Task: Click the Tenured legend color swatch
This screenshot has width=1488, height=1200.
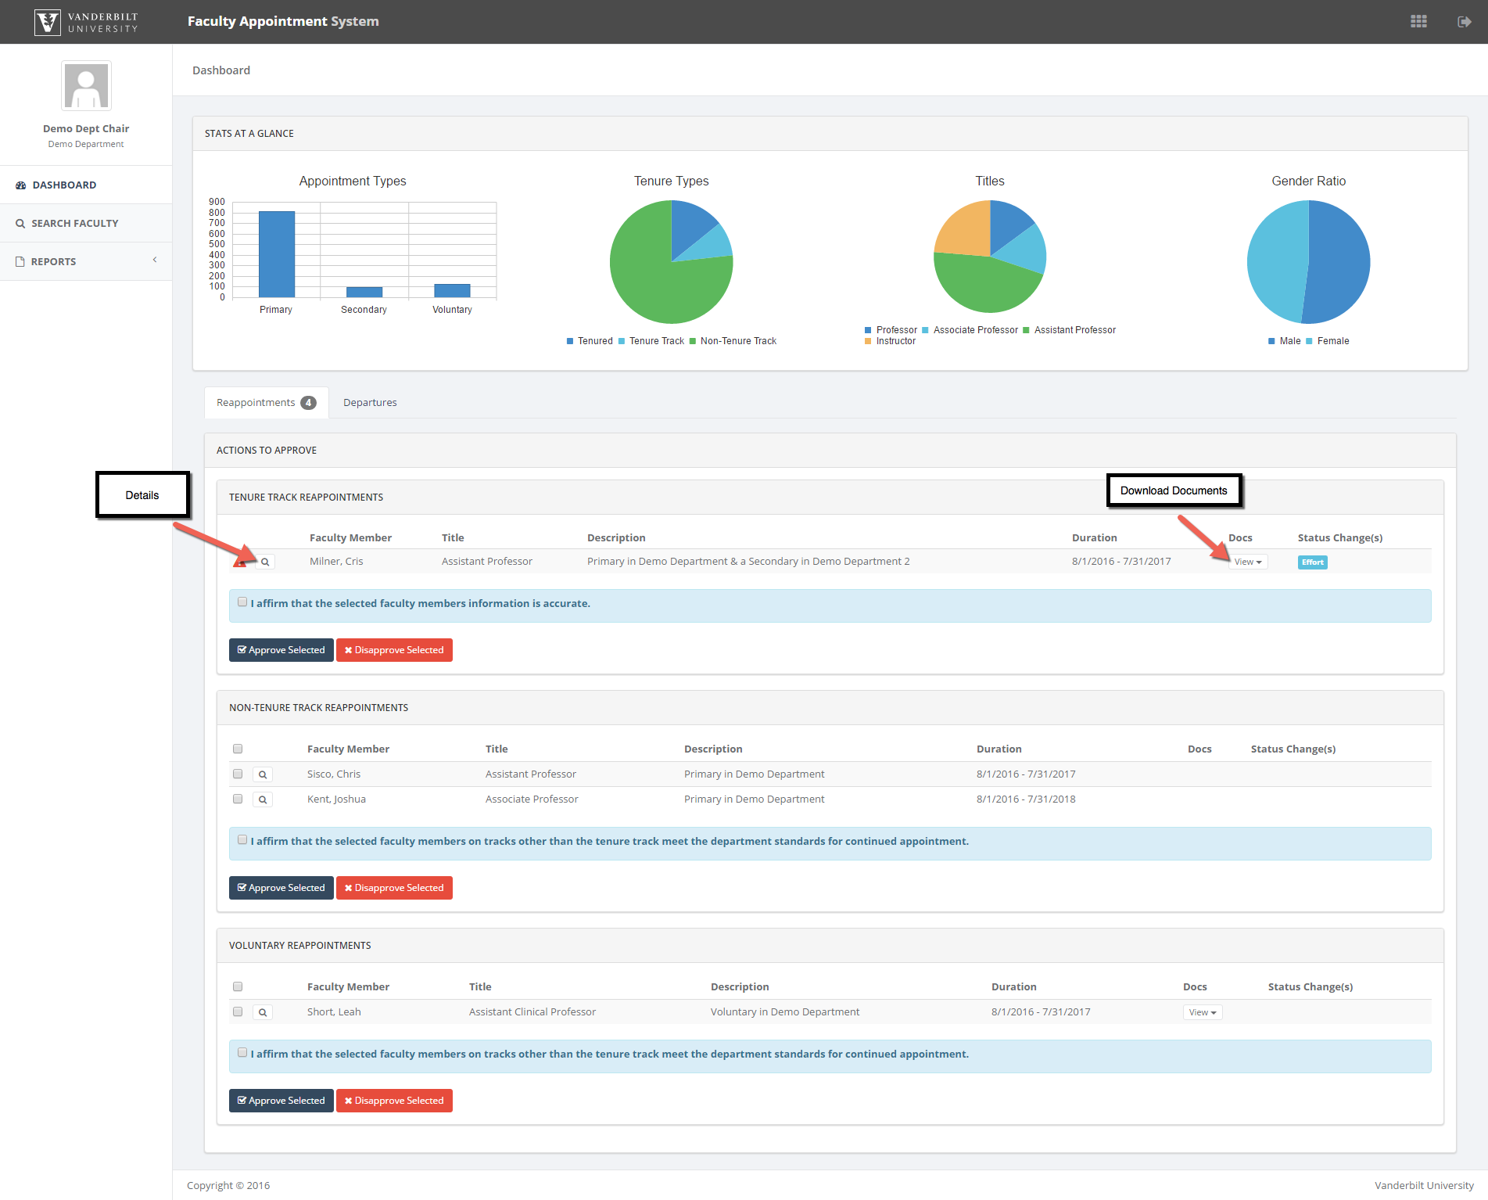Action: click(570, 341)
